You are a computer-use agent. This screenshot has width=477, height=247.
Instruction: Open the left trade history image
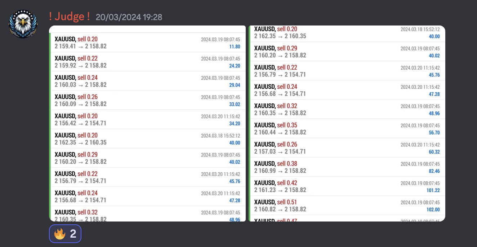(x=147, y=124)
